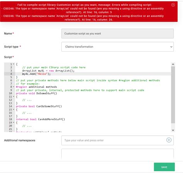This screenshot has width=183, height=173.
Task: Place cursor on the myAL.Add("Hello") line
Action: [36, 74]
